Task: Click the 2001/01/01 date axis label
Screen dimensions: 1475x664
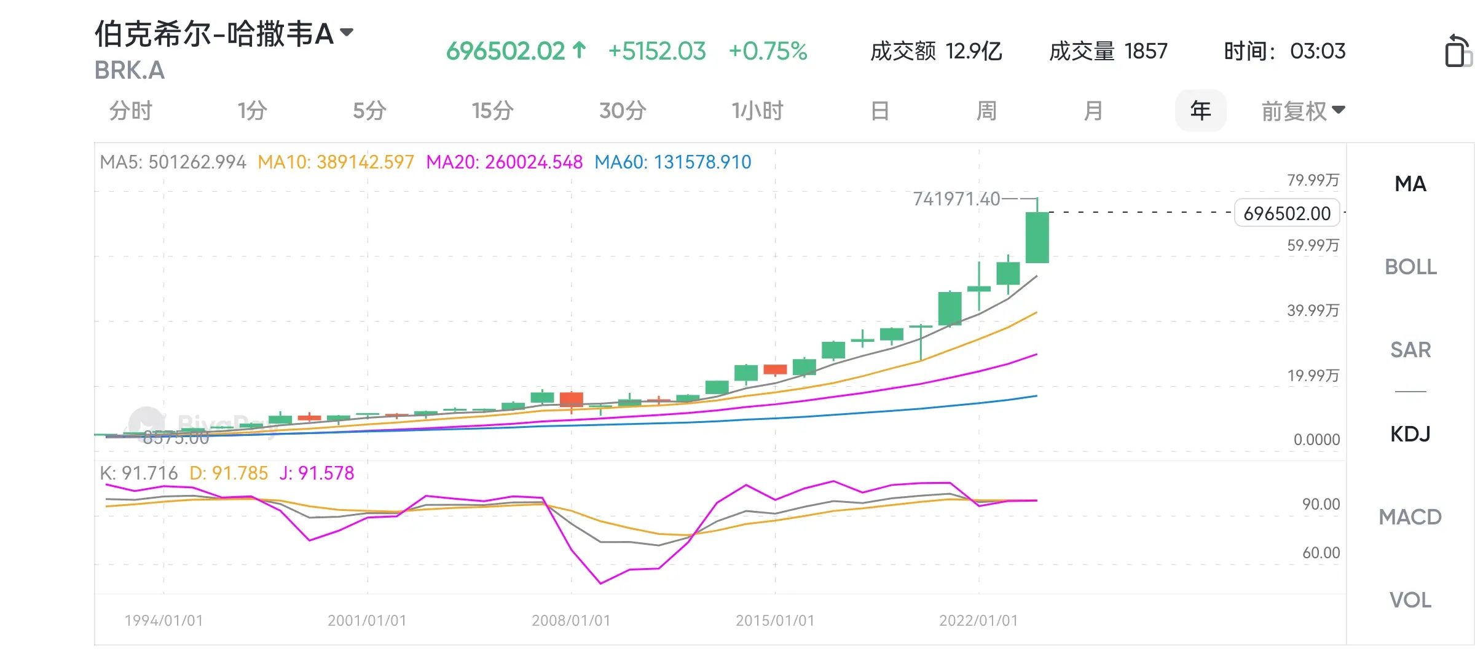Action: tap(367, 620)
